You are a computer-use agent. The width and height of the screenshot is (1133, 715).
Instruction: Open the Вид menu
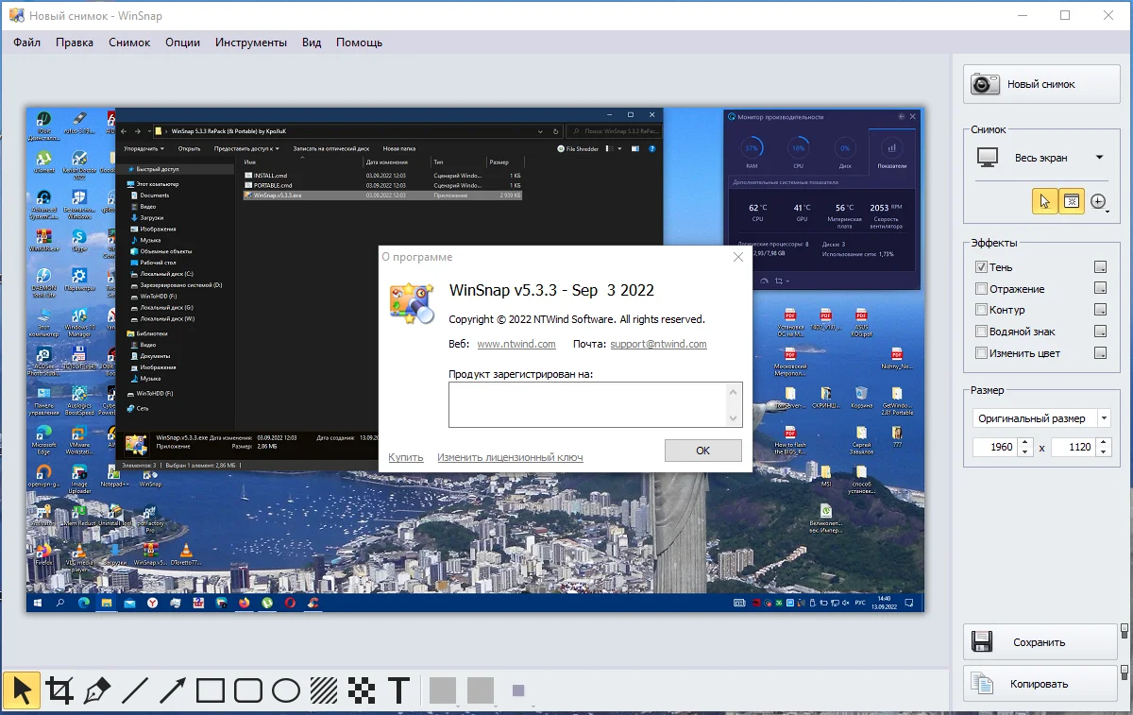click(x=312, y=43)
